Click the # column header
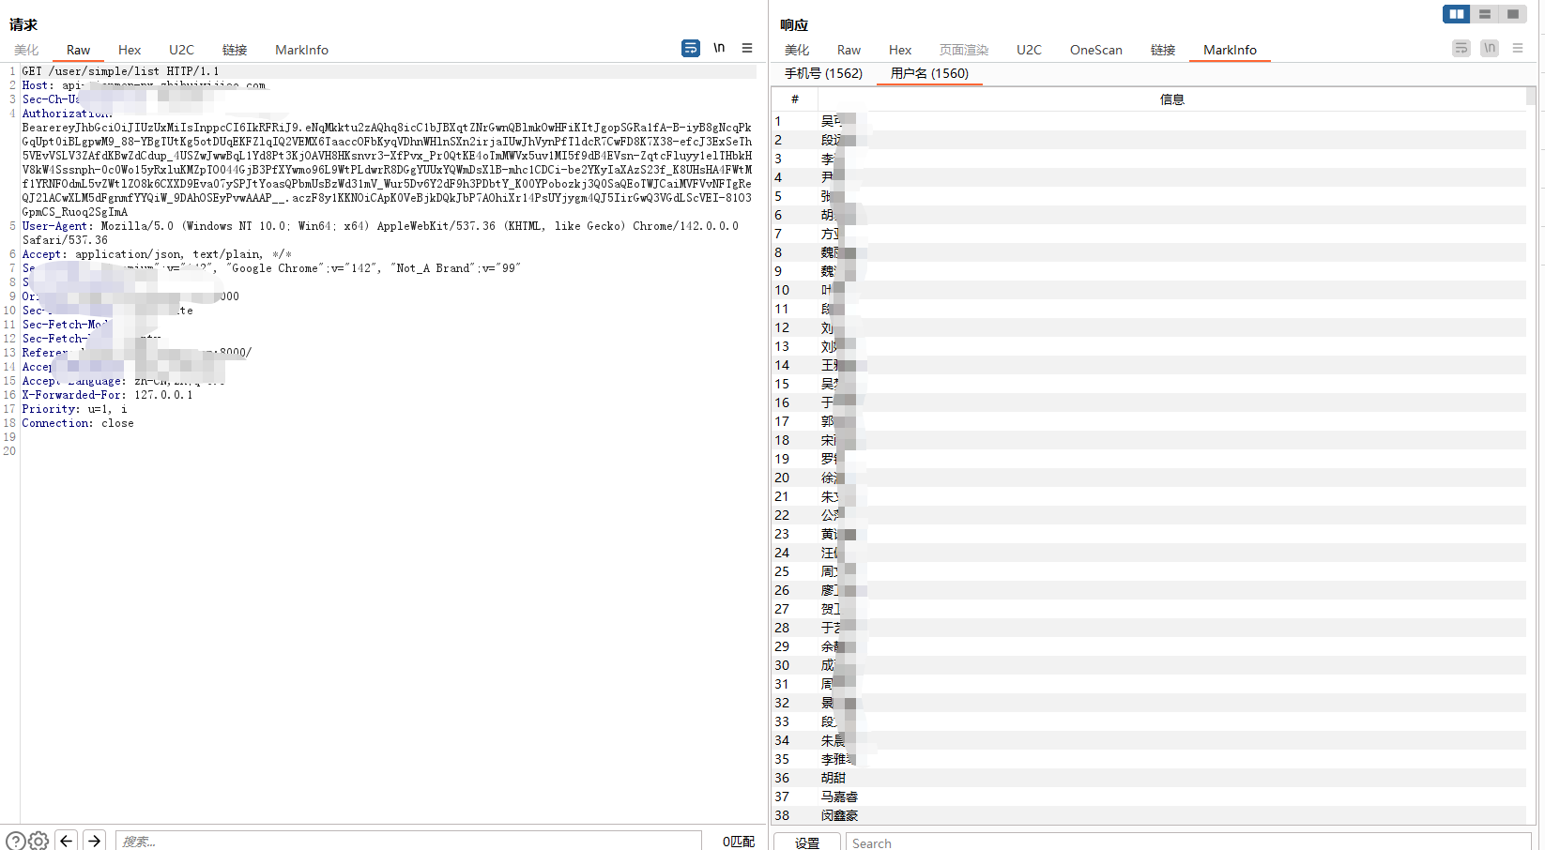Viewport: 1545px width, 850px height. pos(794,99)
